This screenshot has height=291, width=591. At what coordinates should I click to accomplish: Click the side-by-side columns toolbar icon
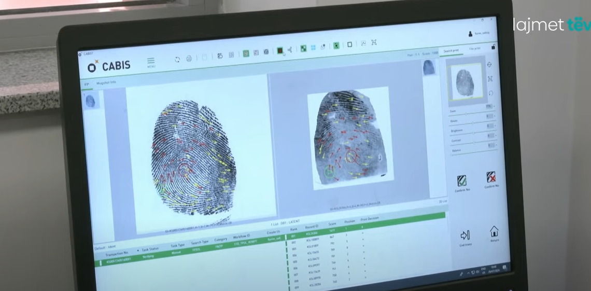(x=231, y=54)
